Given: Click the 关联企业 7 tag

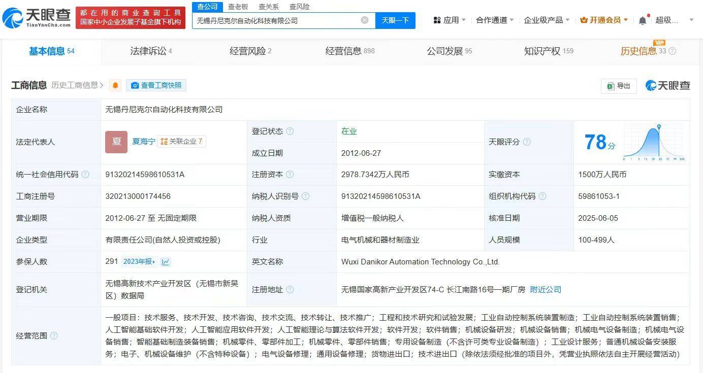Looking at the screenshot, I should coord(181,142).
